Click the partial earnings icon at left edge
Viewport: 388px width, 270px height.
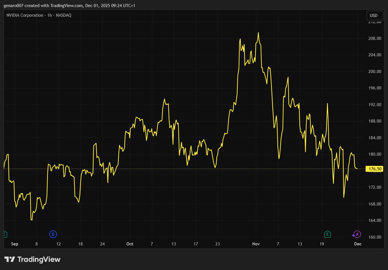coord(5,234)
